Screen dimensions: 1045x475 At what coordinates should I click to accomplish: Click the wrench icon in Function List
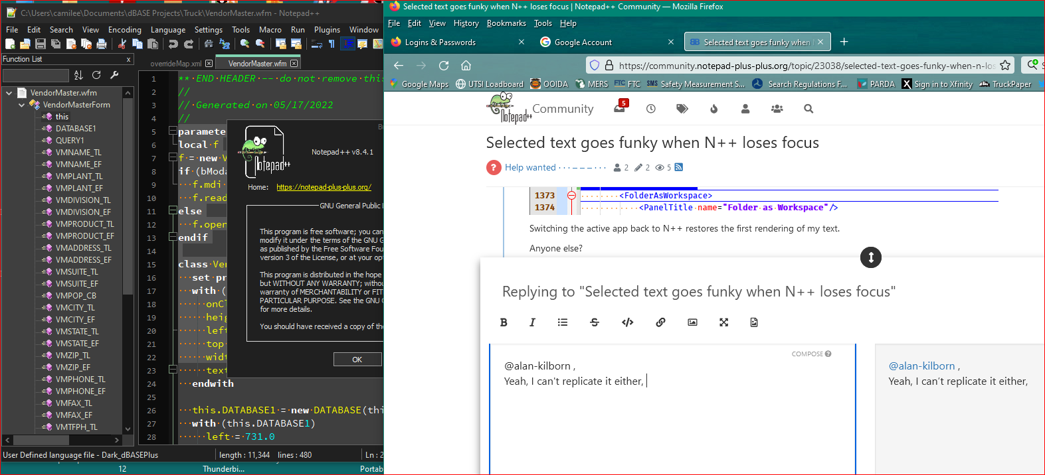pyautogui.click(x=114, y=75)
